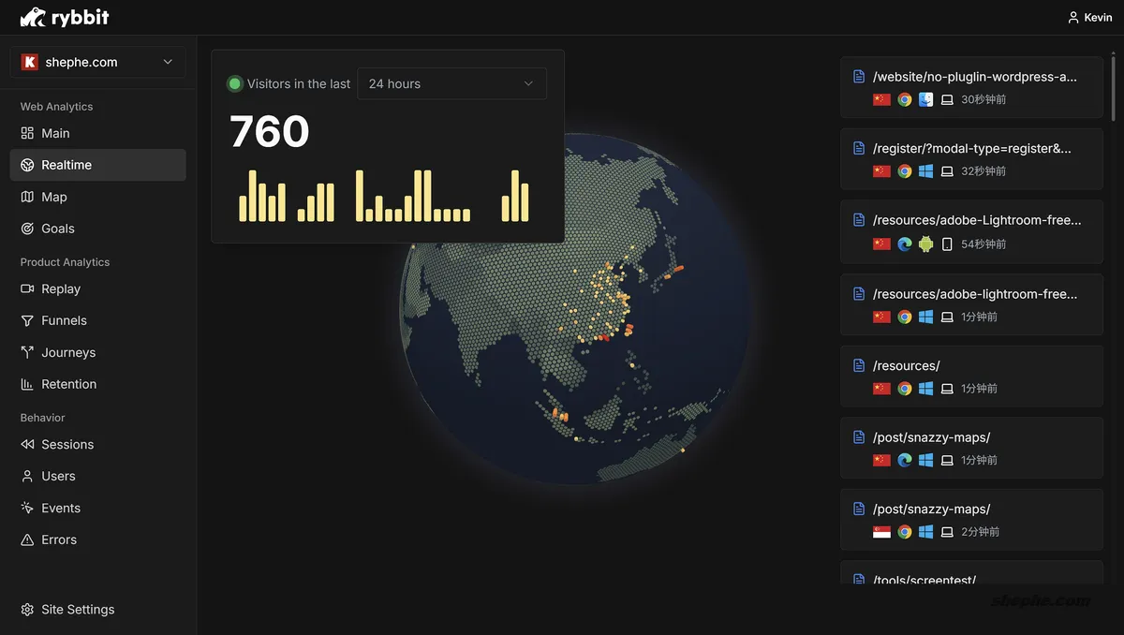Viewport: 1124px width, 635px height.
Task: Open the Retention chart icon
Action: pos(27,384)
